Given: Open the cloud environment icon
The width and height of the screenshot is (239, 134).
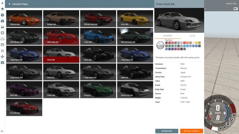Looking at the screenshot, I should tap(3, 39).
